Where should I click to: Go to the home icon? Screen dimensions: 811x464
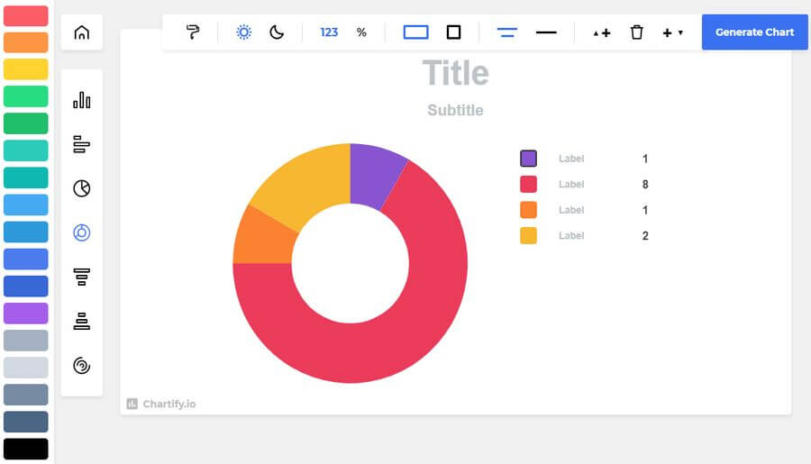click(x=82, y=32)
